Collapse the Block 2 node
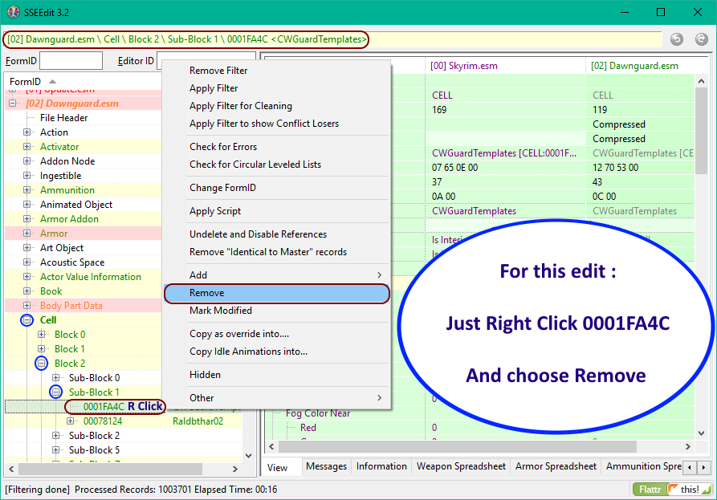The height and width of the screenshot is (500, 717). tap(42, 364)
